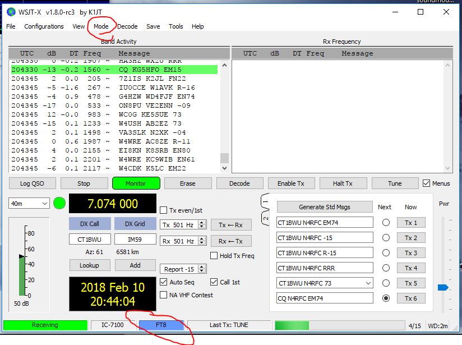Image resolution: width=462 pixels, height=345 pixels.
Task: Toggle the green Monitor button
Action: point(136,183)
